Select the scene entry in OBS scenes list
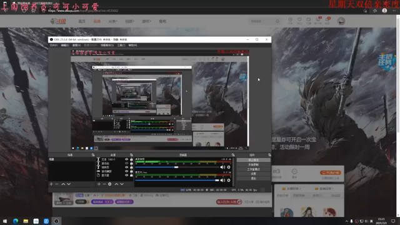 [71, 159]
